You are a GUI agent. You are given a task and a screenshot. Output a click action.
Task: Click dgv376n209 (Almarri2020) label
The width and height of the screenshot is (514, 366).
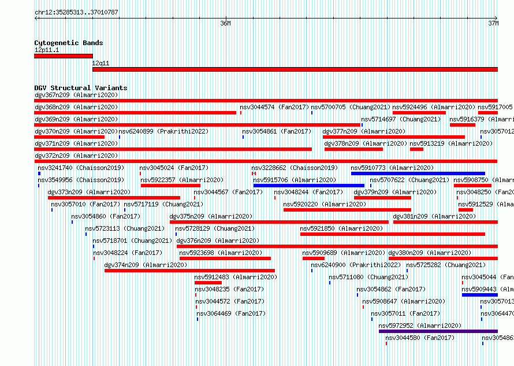218,241
